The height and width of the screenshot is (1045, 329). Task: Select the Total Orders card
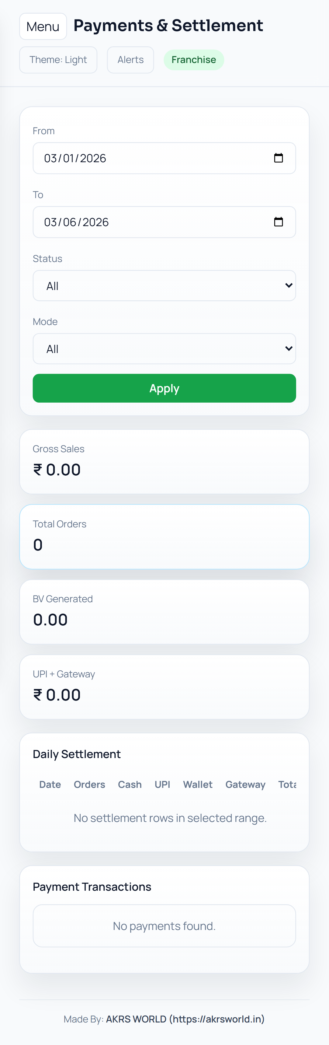pyautogui.click(x=164, y=537)
